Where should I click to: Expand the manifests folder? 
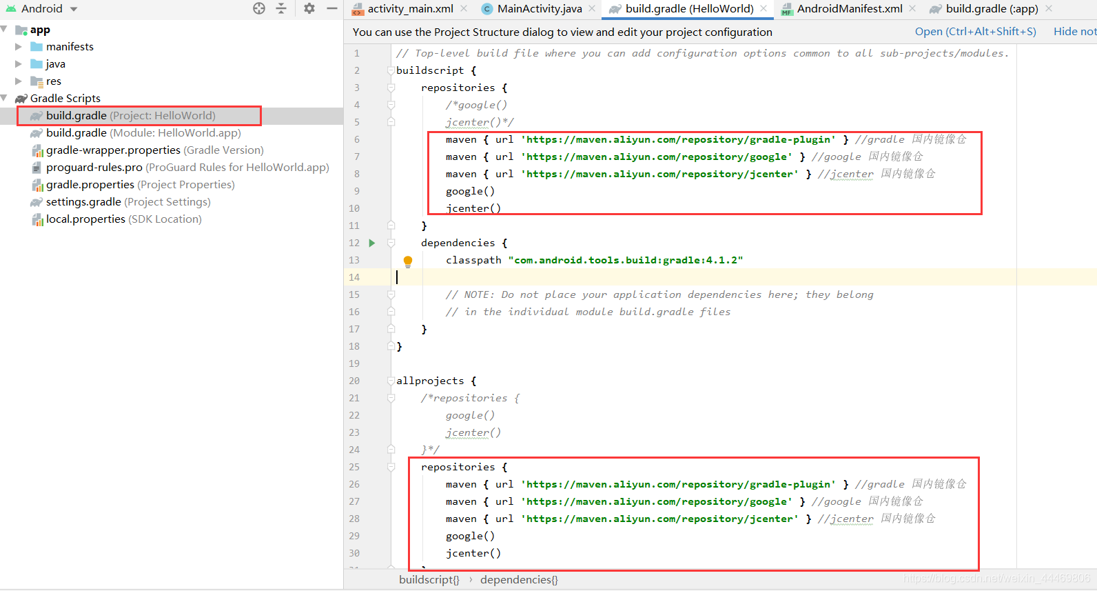[x=19, y=47]
